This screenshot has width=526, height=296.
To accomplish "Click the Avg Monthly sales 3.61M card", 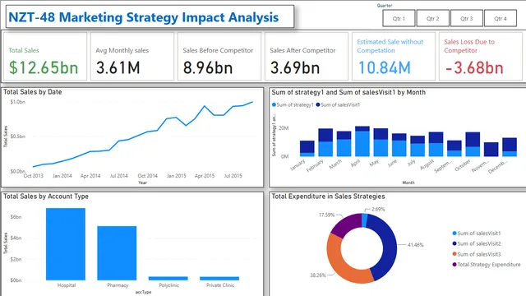I will coord(132,57).
